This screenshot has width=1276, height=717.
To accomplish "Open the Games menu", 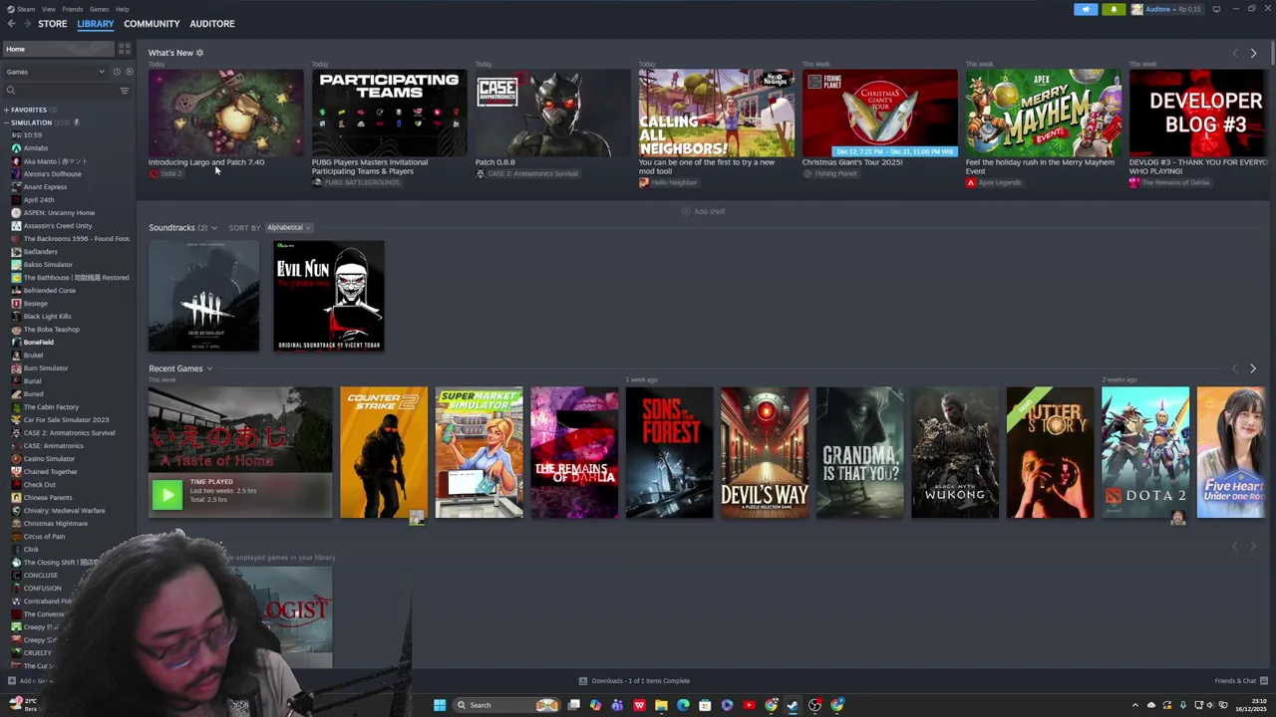I will coord(99,9).
